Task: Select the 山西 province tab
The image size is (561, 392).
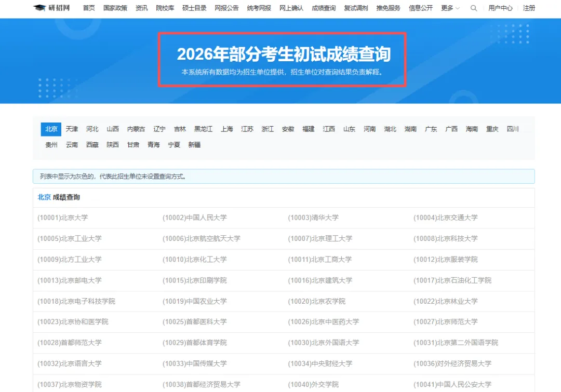Action: click(112, 129)
